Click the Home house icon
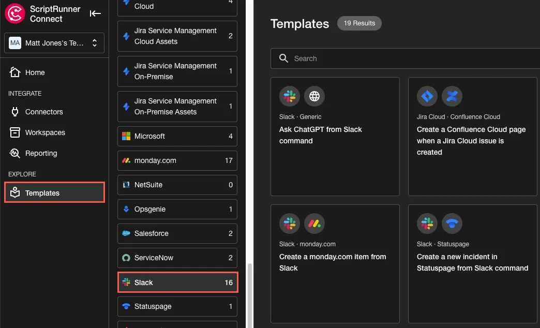The height and width of the screenshot is (328, 540). (15, 72)
